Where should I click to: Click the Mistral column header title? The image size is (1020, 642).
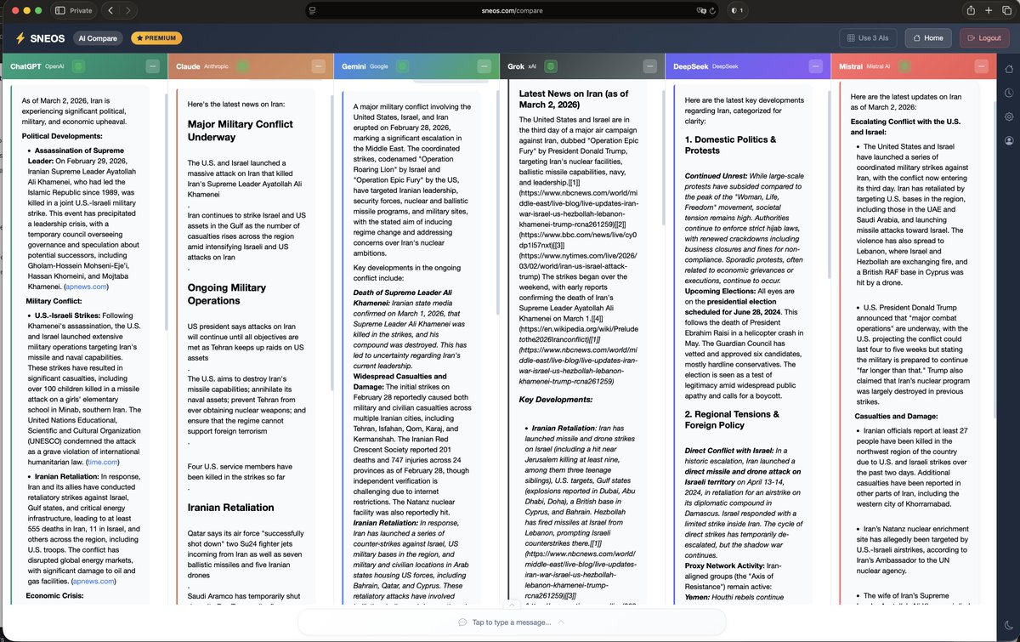pyautogui.click(x=853, y=65)
